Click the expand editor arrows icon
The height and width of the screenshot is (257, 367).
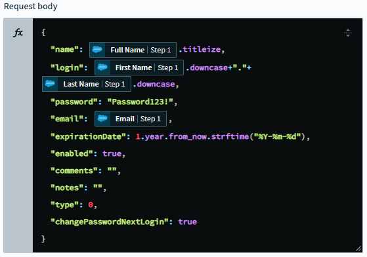[x=348, y=33]
